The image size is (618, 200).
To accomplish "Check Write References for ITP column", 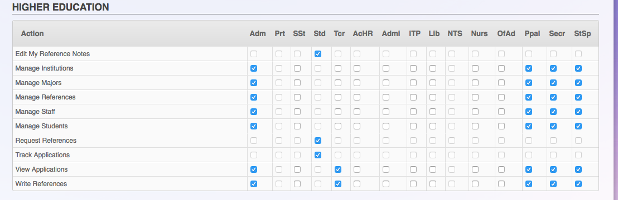I will click(413, 184).
